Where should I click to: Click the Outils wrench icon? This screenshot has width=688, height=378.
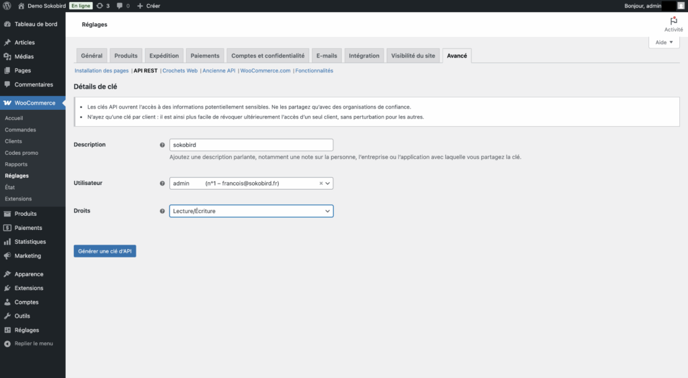pyautogui.click(x=7, y=316)
